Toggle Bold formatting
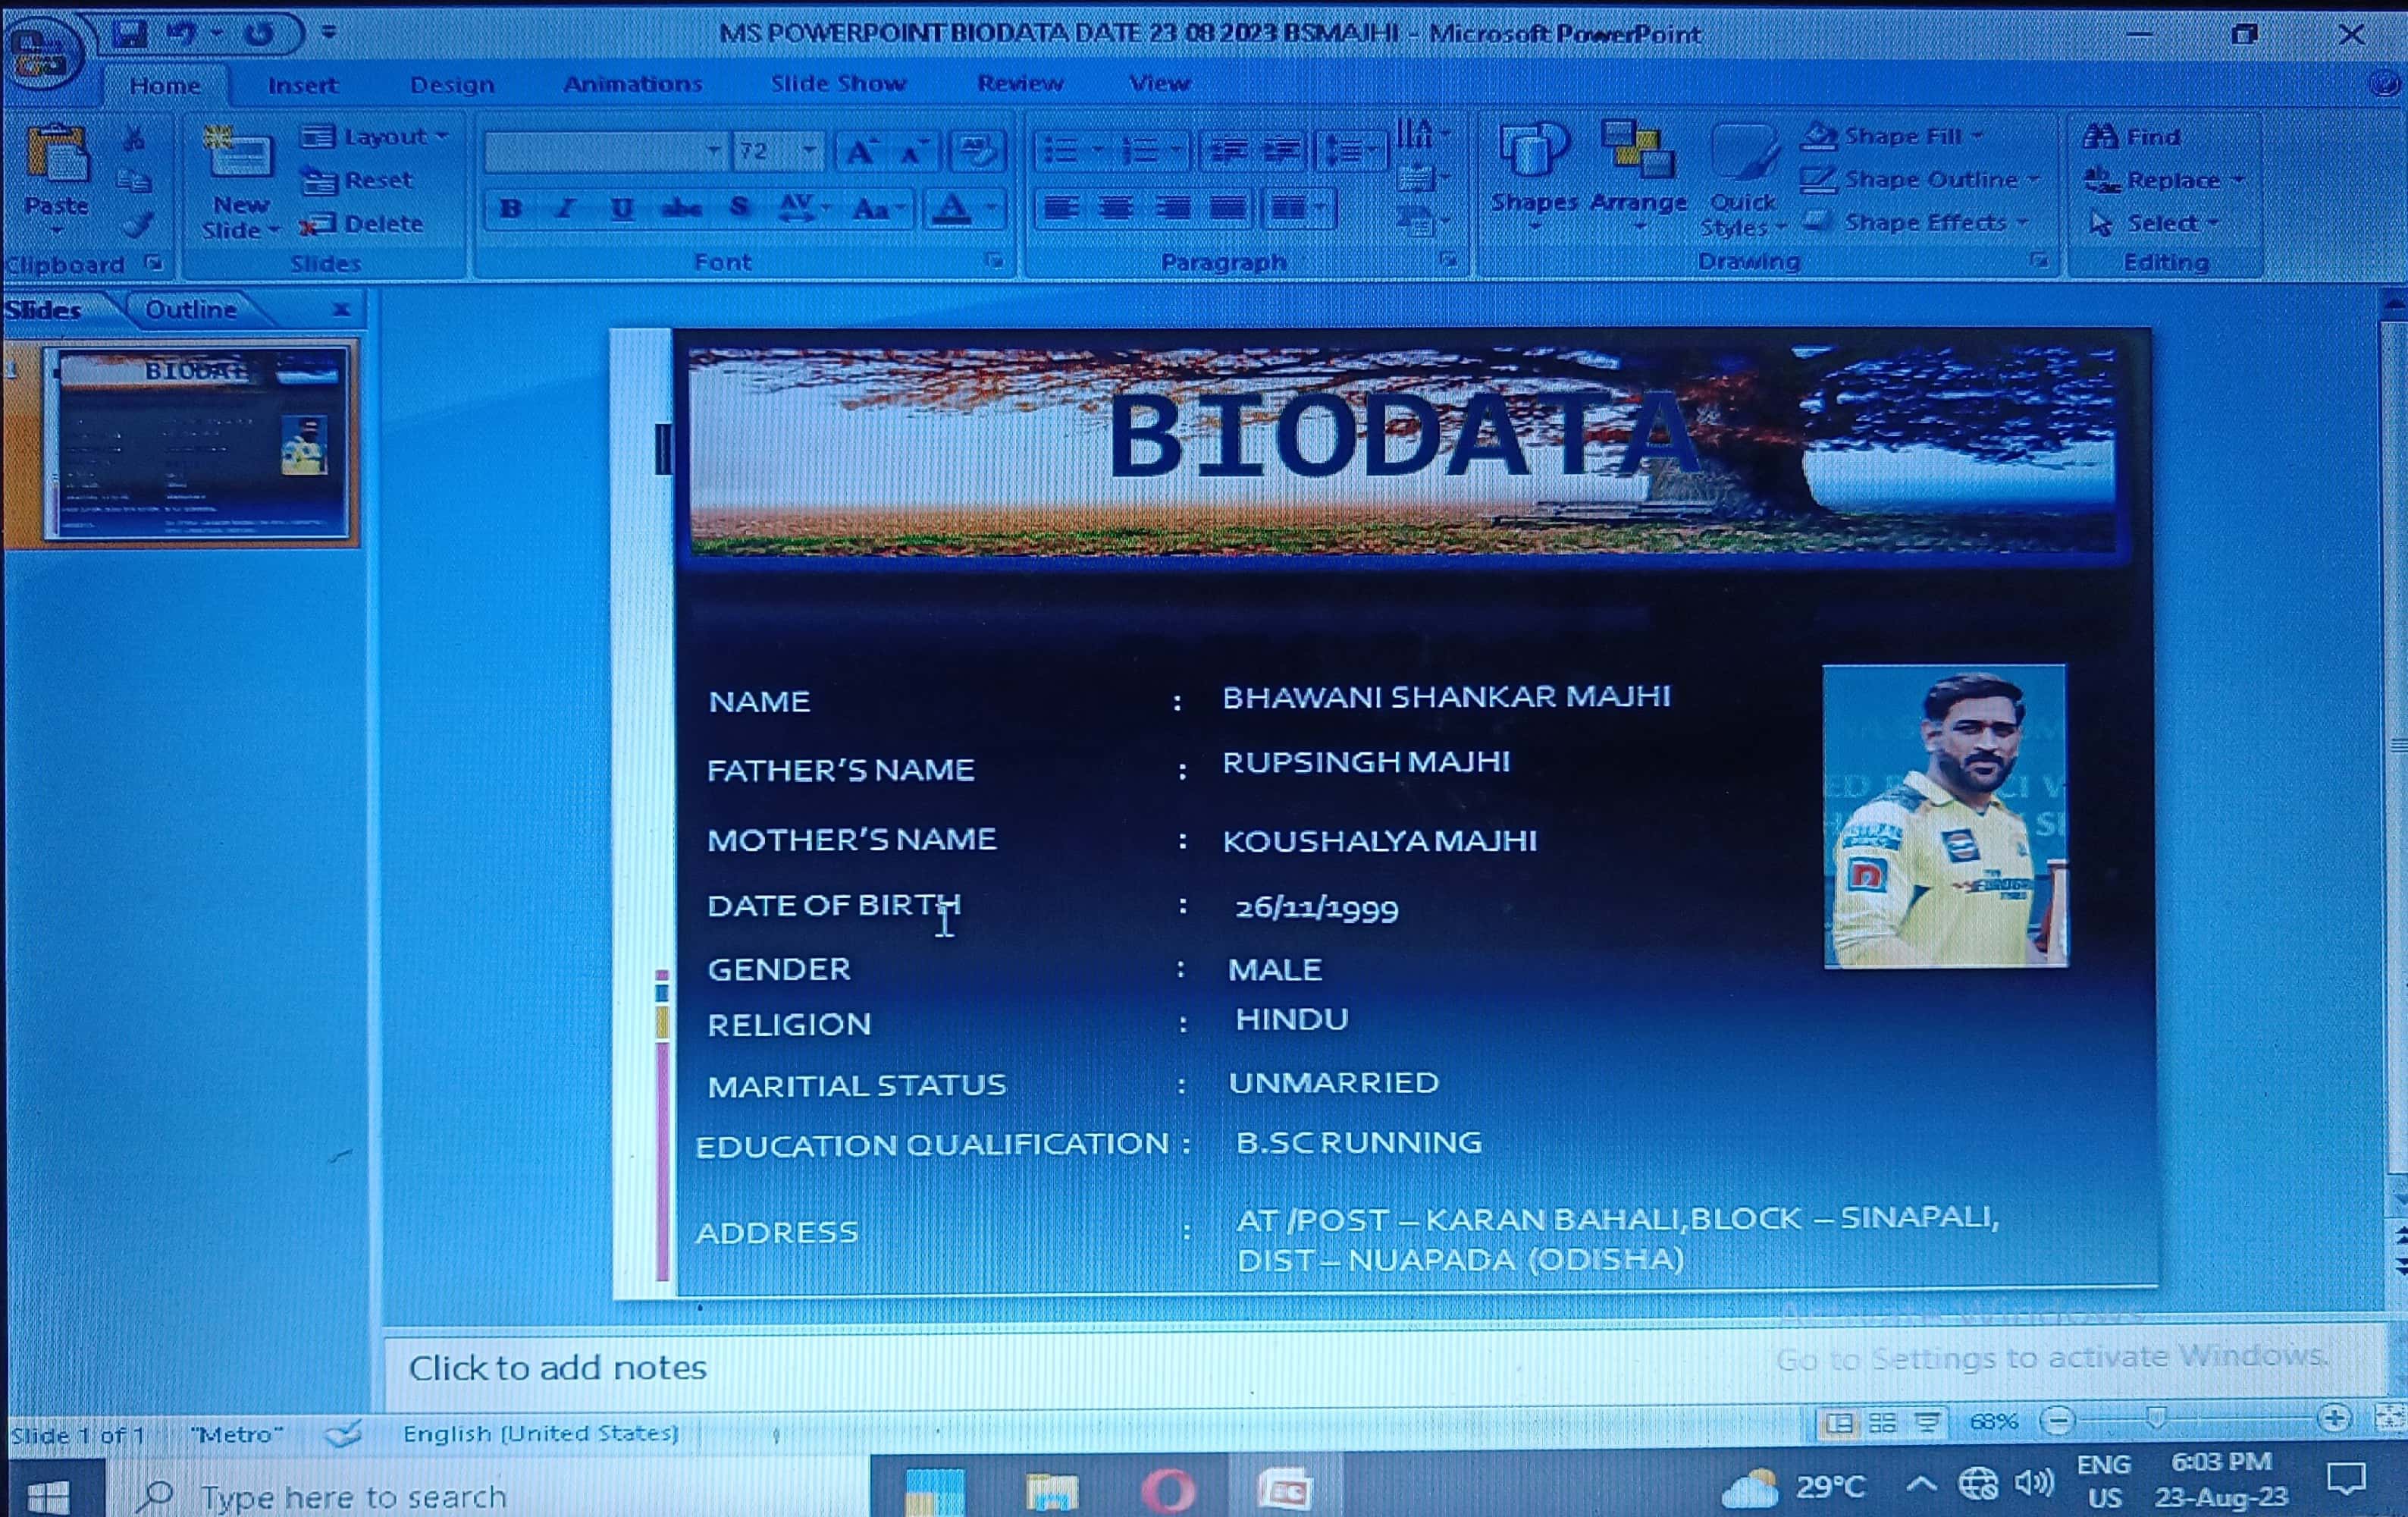Screen dimensions: 2408x1517 [510, 208]
